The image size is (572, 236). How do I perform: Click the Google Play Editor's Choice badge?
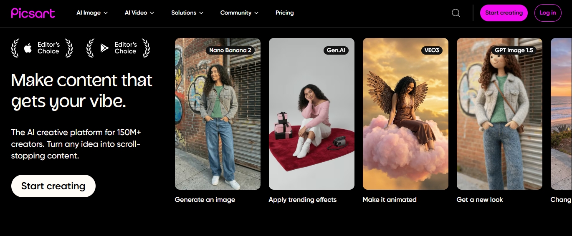tap(118, 48)
